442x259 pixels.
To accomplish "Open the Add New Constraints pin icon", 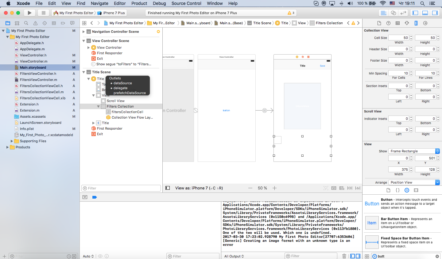I will [x=350, y=188].
